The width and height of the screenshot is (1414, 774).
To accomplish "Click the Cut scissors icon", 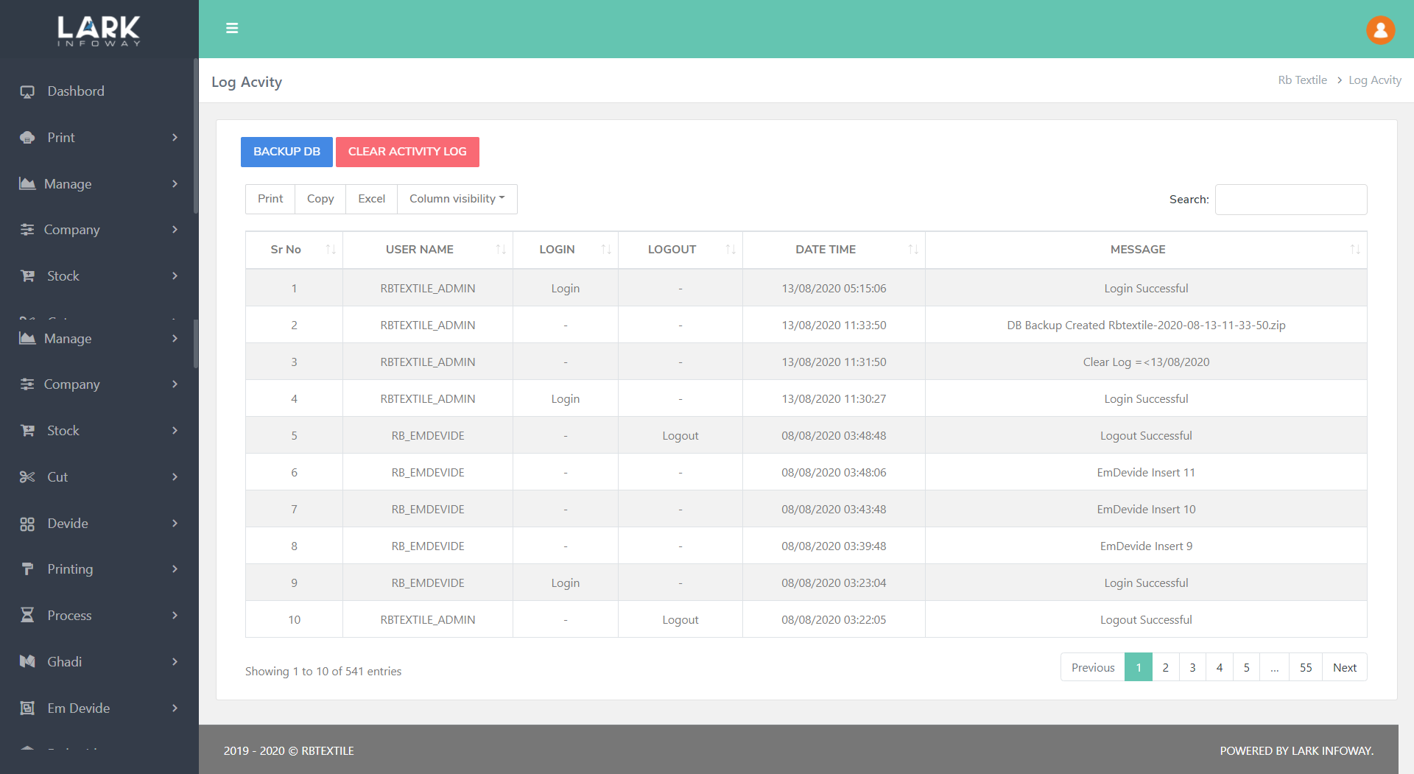I will coord(27,476).
